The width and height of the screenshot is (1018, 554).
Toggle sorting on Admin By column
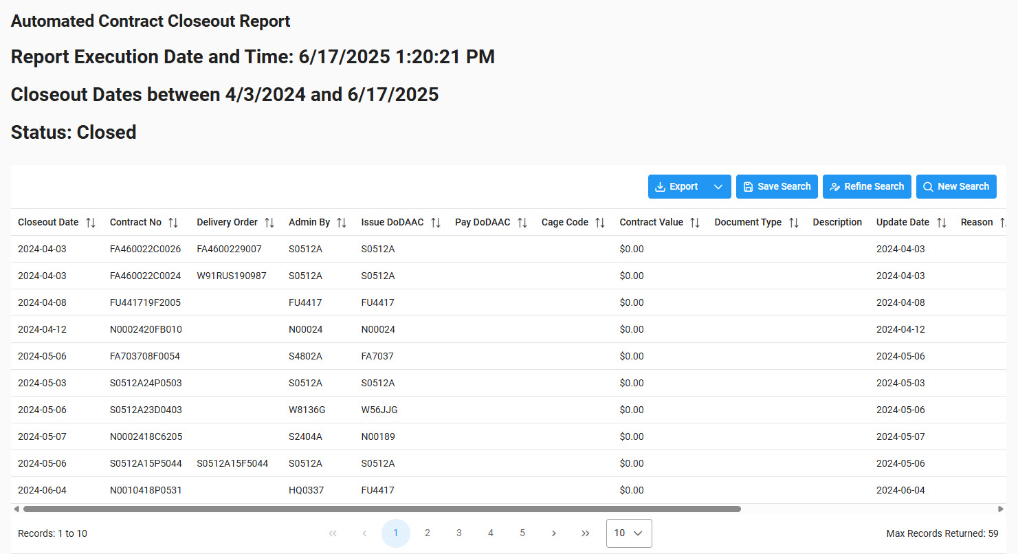(x=342, y=223)
